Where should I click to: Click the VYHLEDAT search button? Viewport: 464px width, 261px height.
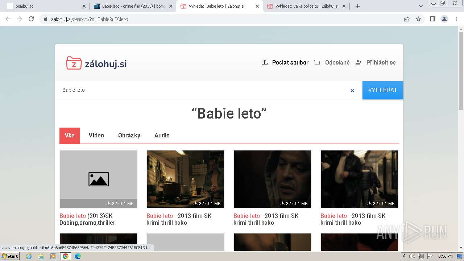pos(382,90)
